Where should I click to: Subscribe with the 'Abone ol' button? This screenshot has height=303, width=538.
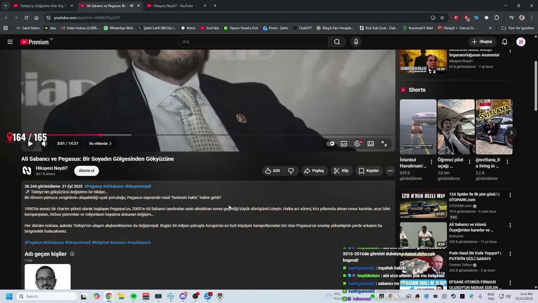(87, 170)
